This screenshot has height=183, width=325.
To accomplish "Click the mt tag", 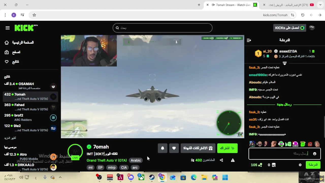I will pos(90,167).
